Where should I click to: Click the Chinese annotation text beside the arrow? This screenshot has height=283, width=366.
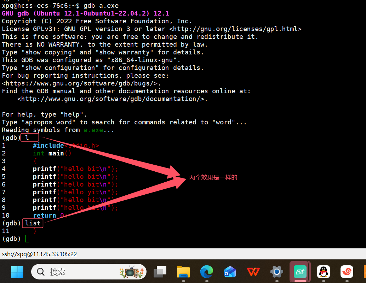(x=213, y=177)
